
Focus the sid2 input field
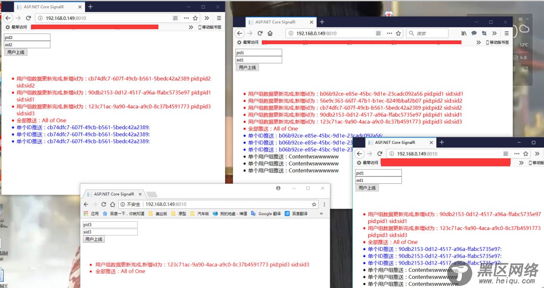click(27, 44)
